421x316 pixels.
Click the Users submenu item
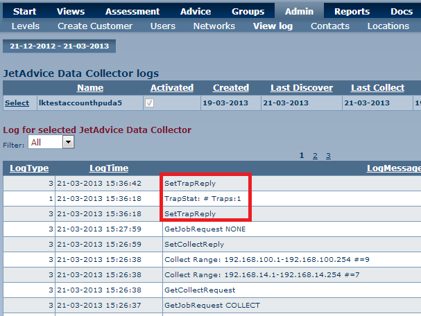tap(163, 26)
